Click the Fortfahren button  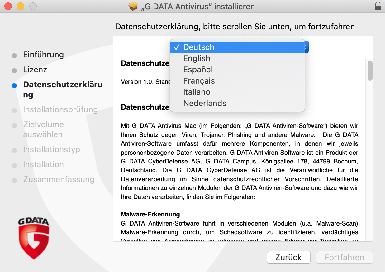point(344,257)
